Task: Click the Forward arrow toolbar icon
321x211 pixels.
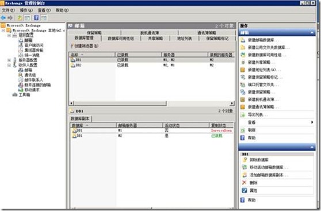Action: [x=10, y=18]
